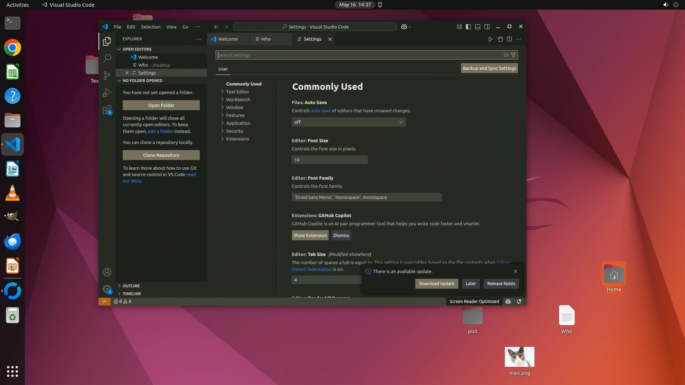
Task: Open the Search view in activity bar
Action: point(107,58)
